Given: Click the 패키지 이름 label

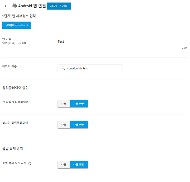Looking at the screenshot, I should point(9,66).
